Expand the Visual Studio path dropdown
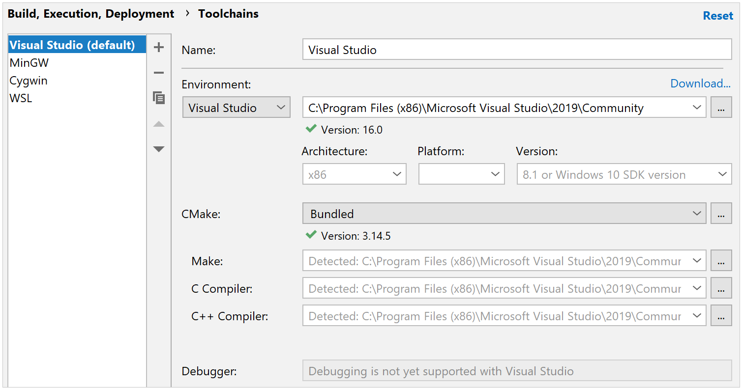The width and height of the screenshot is (742, 388). pyautogui.click(x=697, y=108)
